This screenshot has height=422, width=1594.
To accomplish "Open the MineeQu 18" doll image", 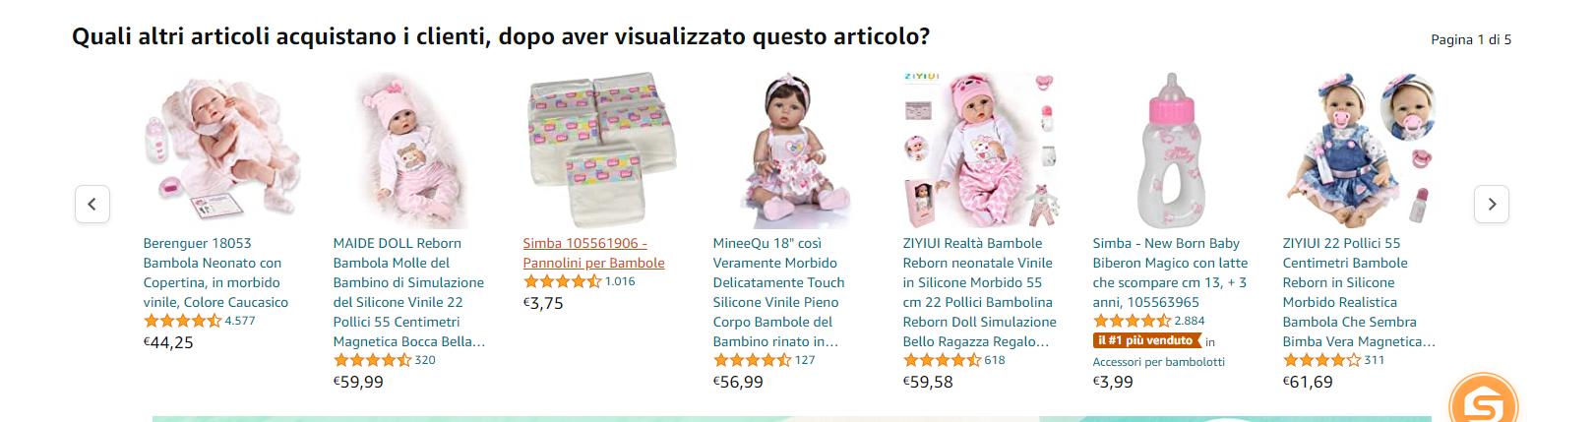I will tap(791, 150).
